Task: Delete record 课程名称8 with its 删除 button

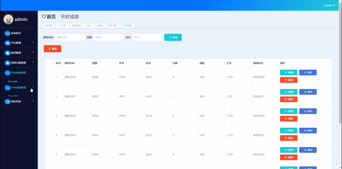Action: pos(289,80)
